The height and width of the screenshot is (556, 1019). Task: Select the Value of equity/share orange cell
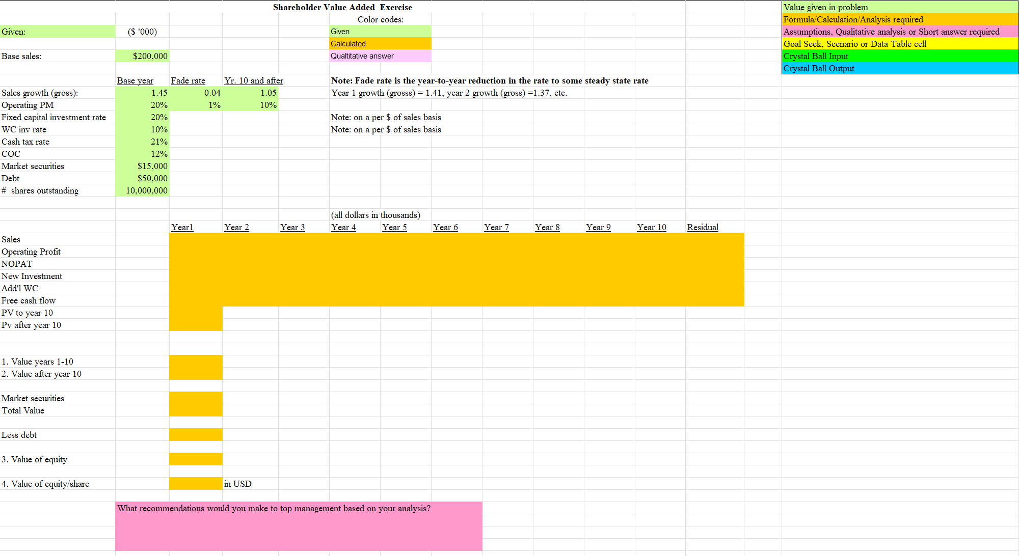196,484
